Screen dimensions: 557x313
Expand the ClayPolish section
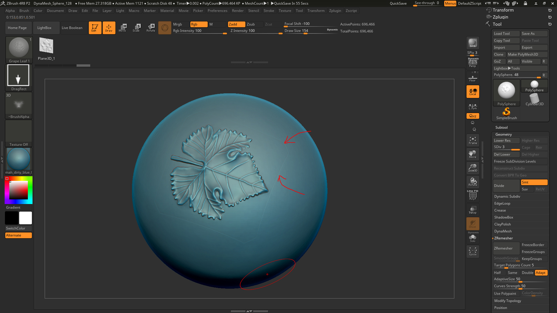point(502,224)
